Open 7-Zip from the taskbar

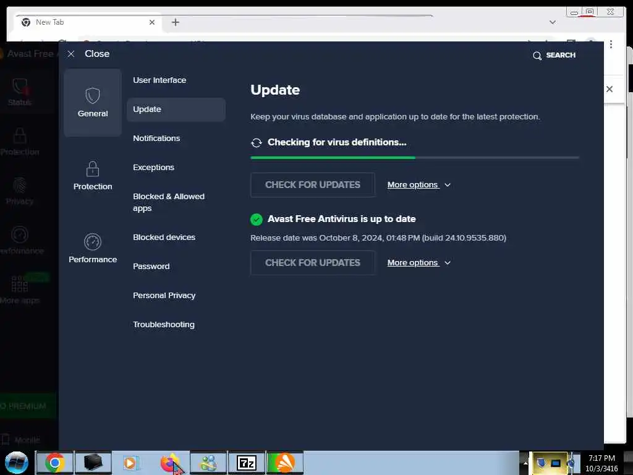click(246, 463)
